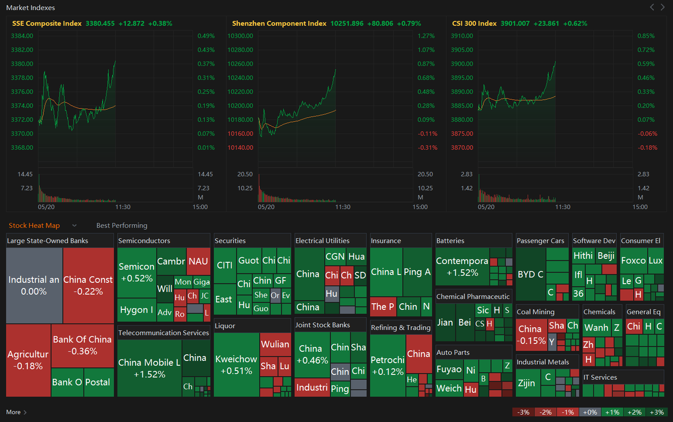
Task: Open CSI 300 Index title
Action: 474,24
